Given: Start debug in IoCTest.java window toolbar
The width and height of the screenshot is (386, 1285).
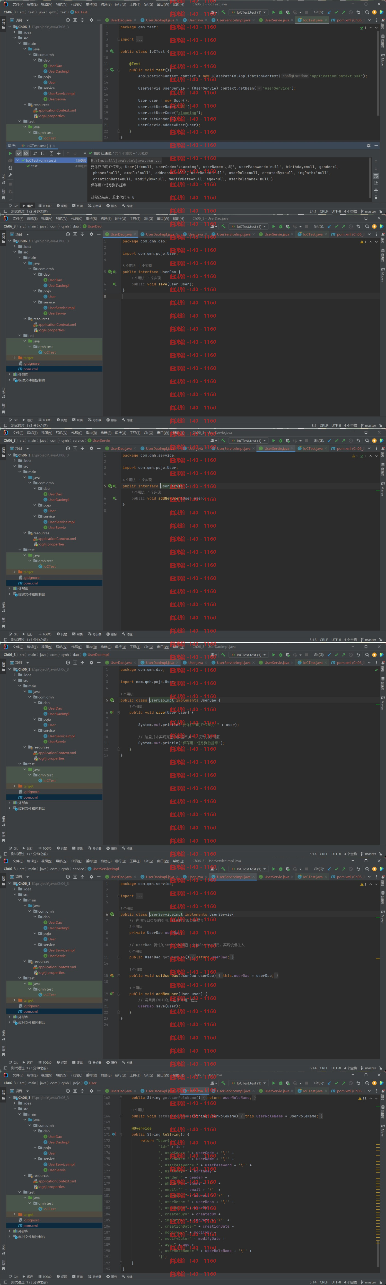Looking at the screenshot, I should (x=280, y=12).
